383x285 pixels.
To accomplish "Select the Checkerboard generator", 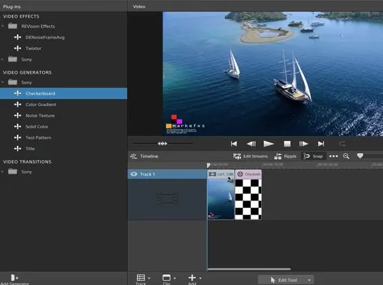I will coord(63,93).
